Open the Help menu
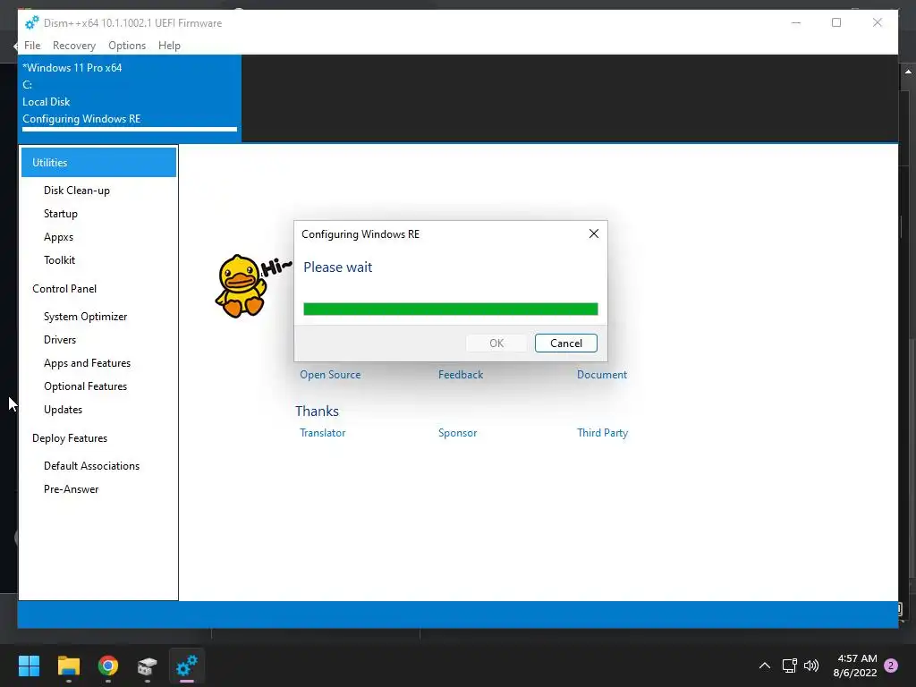 169,46
